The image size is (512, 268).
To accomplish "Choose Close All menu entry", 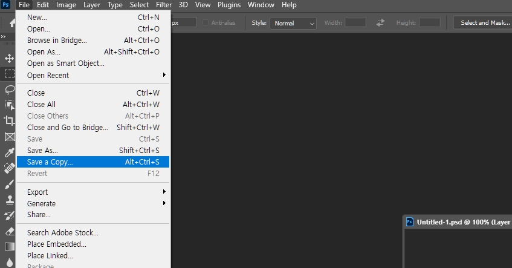I will pyautogui.click(x=93, y=104).
